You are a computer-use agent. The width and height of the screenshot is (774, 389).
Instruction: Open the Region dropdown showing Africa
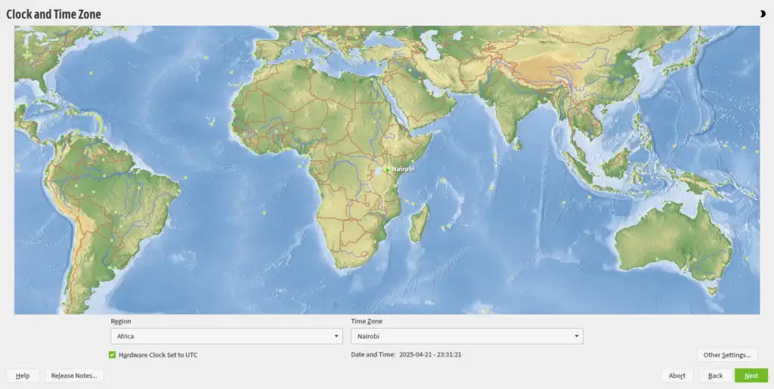pyautogui.click(x=226, y=336)
